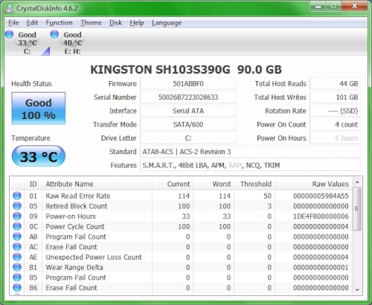Screen dimensions: 372x305
Task: Click the Good 100 % health status button
Action: click(x=39, y=109)
